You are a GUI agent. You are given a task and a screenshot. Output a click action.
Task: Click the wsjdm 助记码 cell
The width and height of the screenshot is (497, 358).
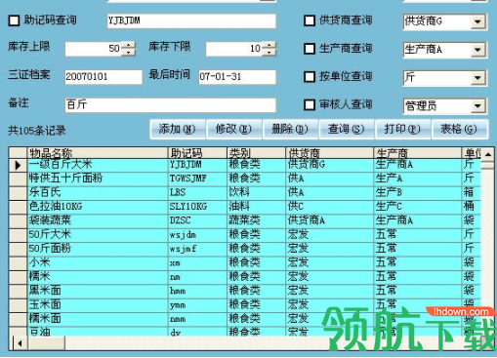point(197,235)
